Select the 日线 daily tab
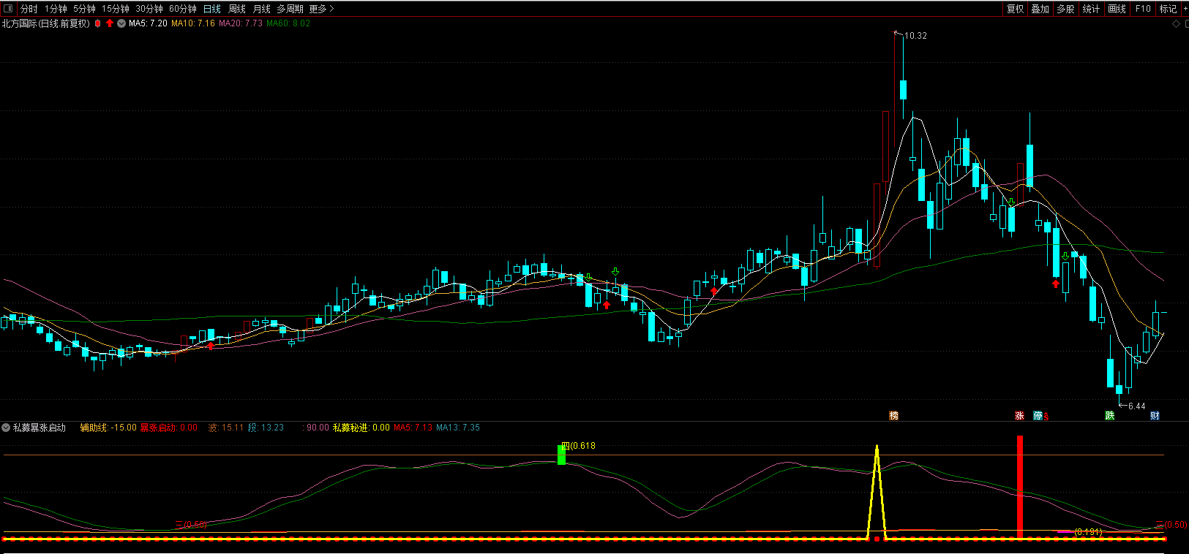 [x=212, y=9]
